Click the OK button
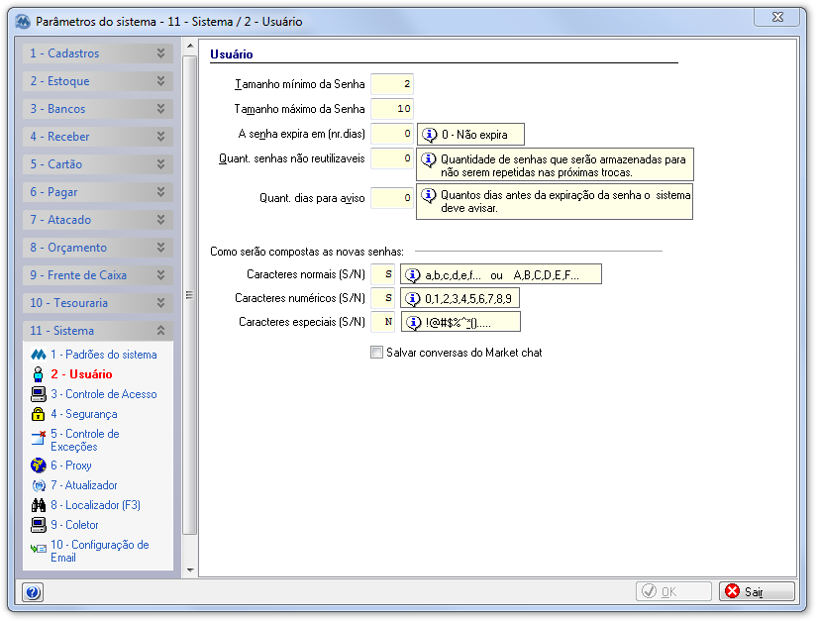The image size is (817, 621). click(673, 591)
